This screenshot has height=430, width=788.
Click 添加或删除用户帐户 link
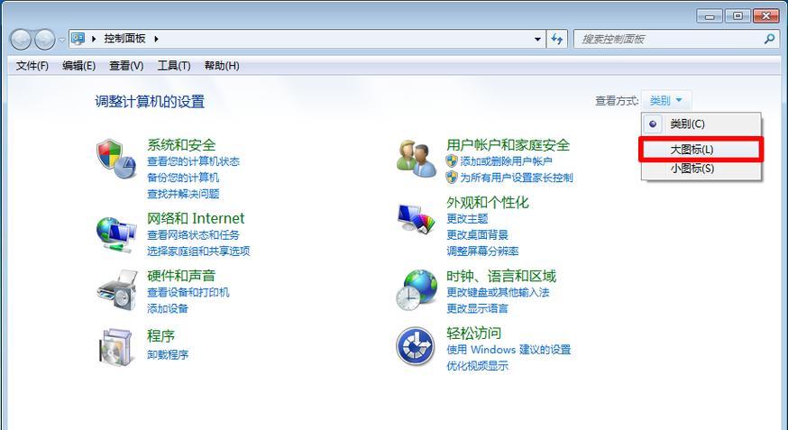506,161
